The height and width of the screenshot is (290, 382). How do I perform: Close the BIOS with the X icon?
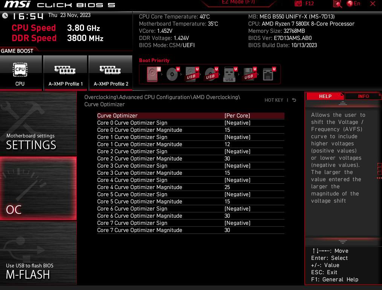click(373, 3)
